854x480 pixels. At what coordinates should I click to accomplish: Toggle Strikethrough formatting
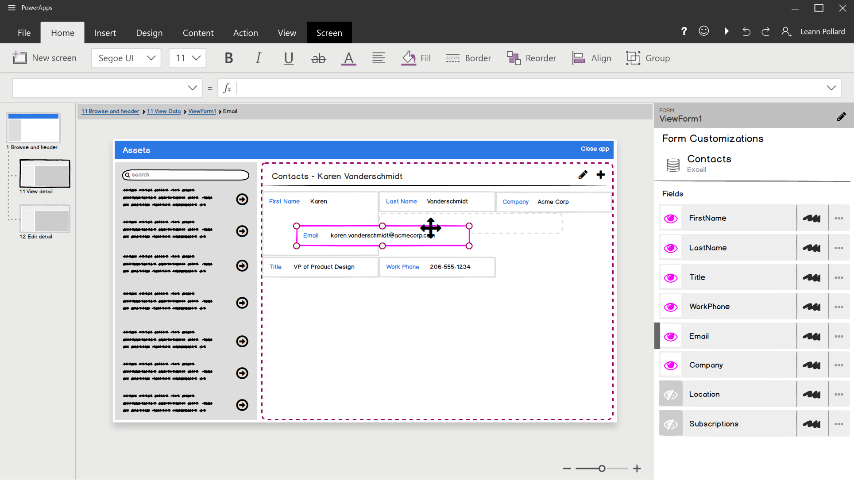(x=318, y=58)
